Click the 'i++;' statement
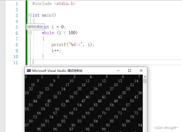Image resolution: width=182 pixels, height=132 pixels. click(56, 51)
